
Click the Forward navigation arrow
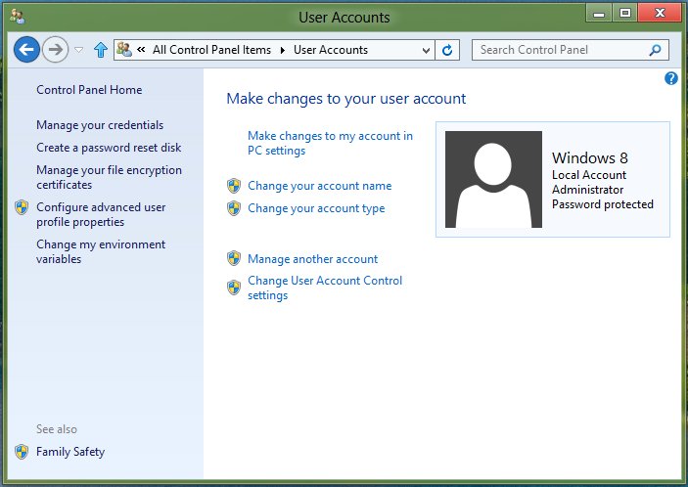click(55, 50)
